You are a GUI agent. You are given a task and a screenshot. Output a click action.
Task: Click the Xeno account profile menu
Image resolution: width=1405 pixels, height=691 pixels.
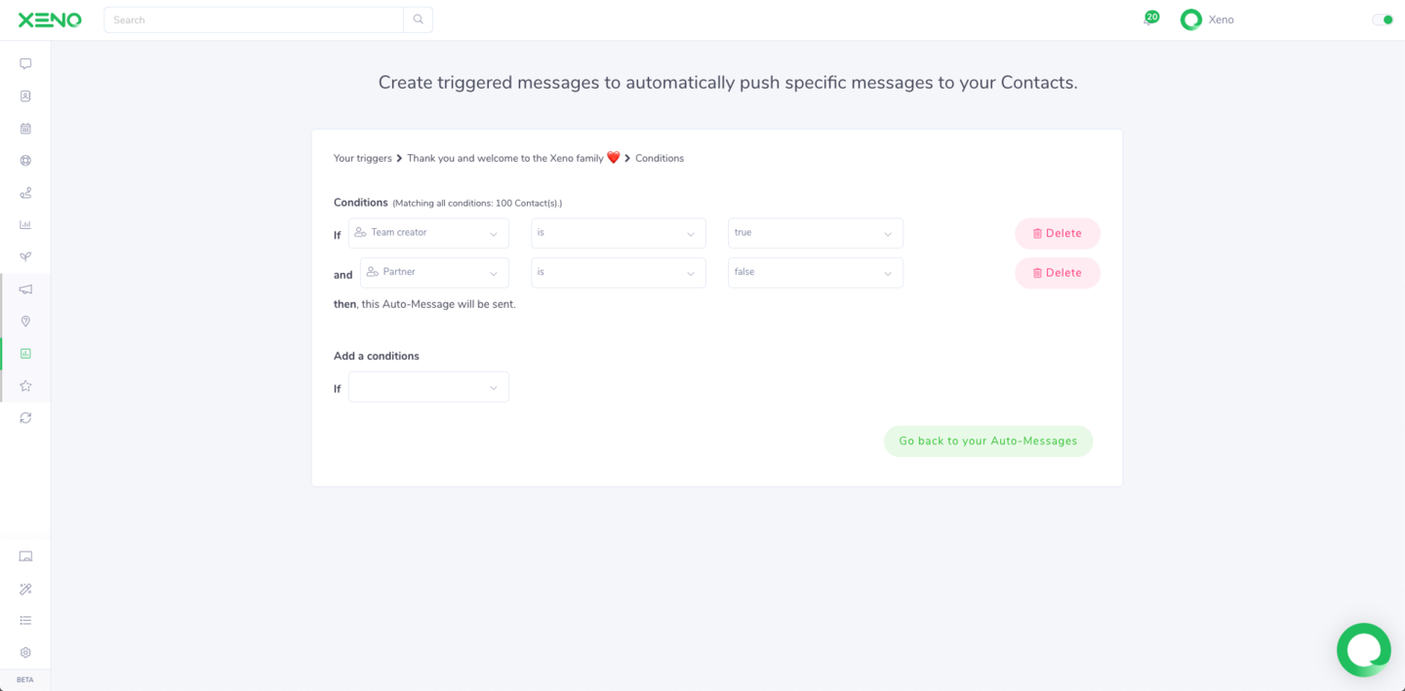pos(1208,19)
